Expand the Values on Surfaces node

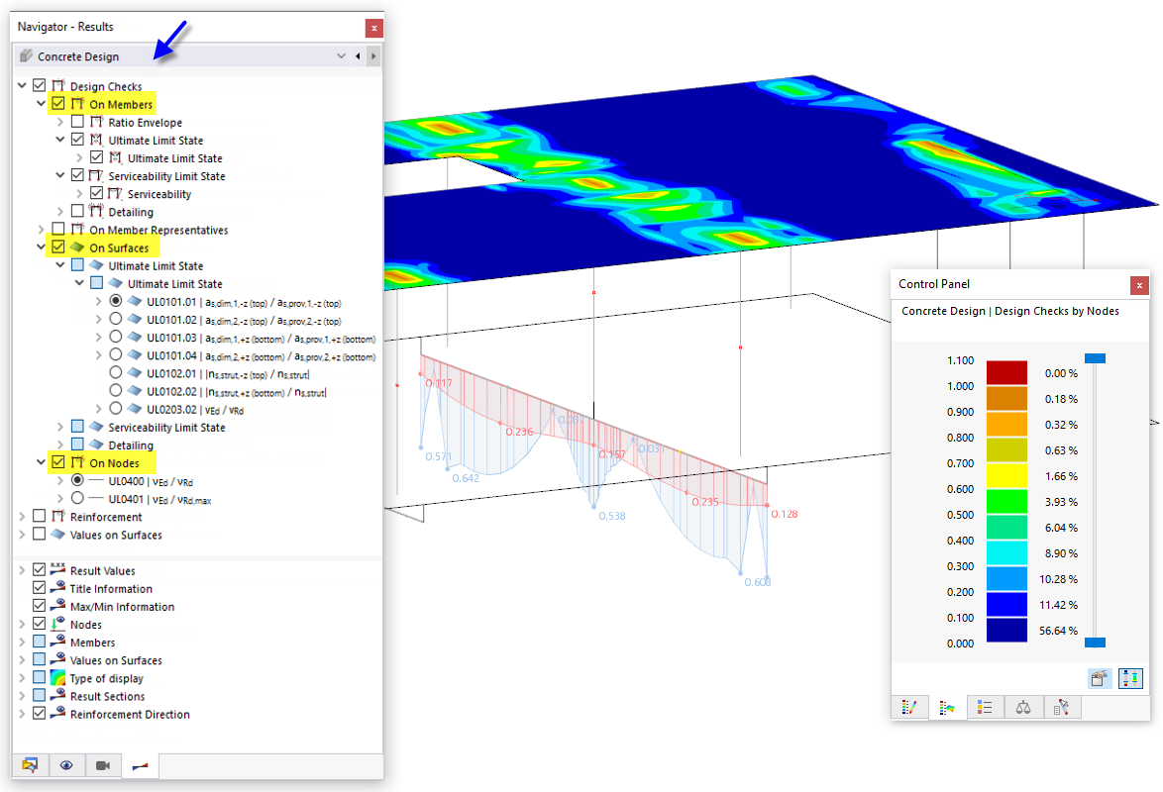pyautogui.click(x=22, y=534)
